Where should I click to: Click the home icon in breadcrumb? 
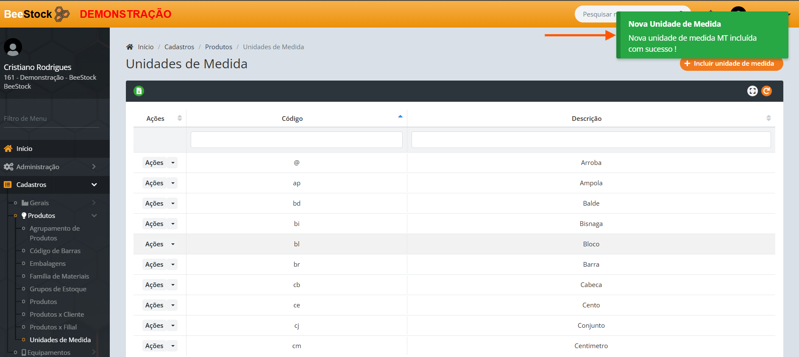pos(130,47)
